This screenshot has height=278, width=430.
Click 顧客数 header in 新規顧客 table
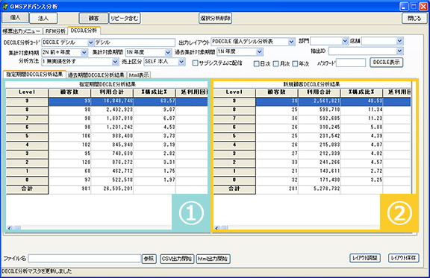click(x=277, y=92)
